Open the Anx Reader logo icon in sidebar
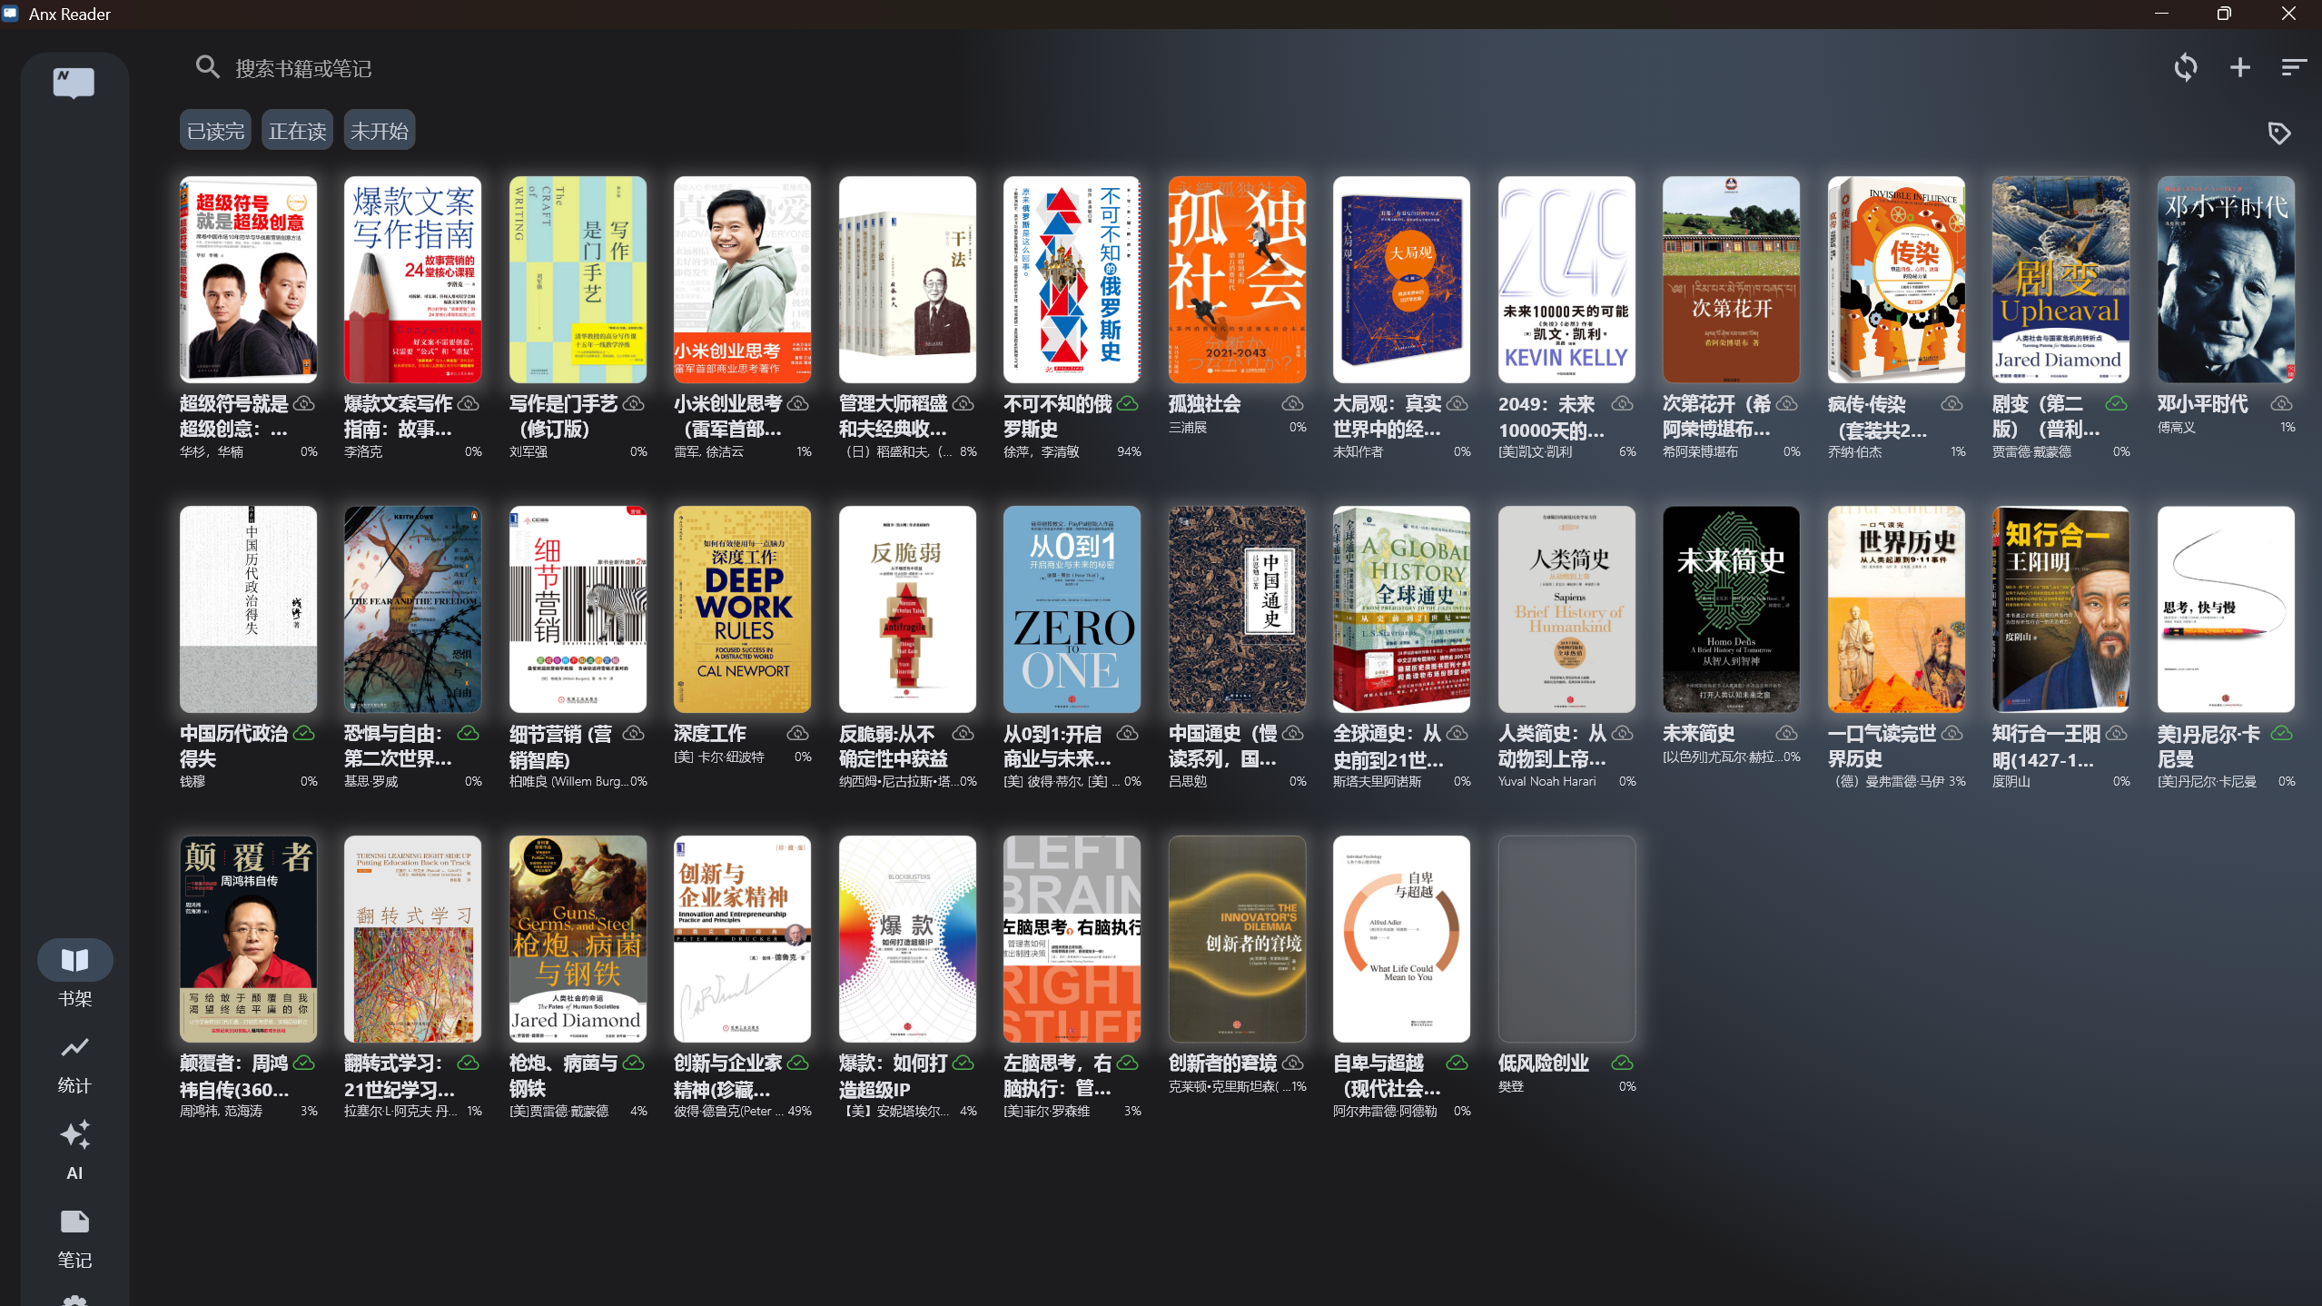The width and height of the screenshot is (2322, 1306). pos(74,83)
